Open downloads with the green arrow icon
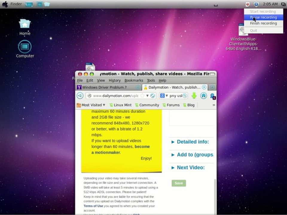The image size is (287, 215). click(x=194, y=96)
